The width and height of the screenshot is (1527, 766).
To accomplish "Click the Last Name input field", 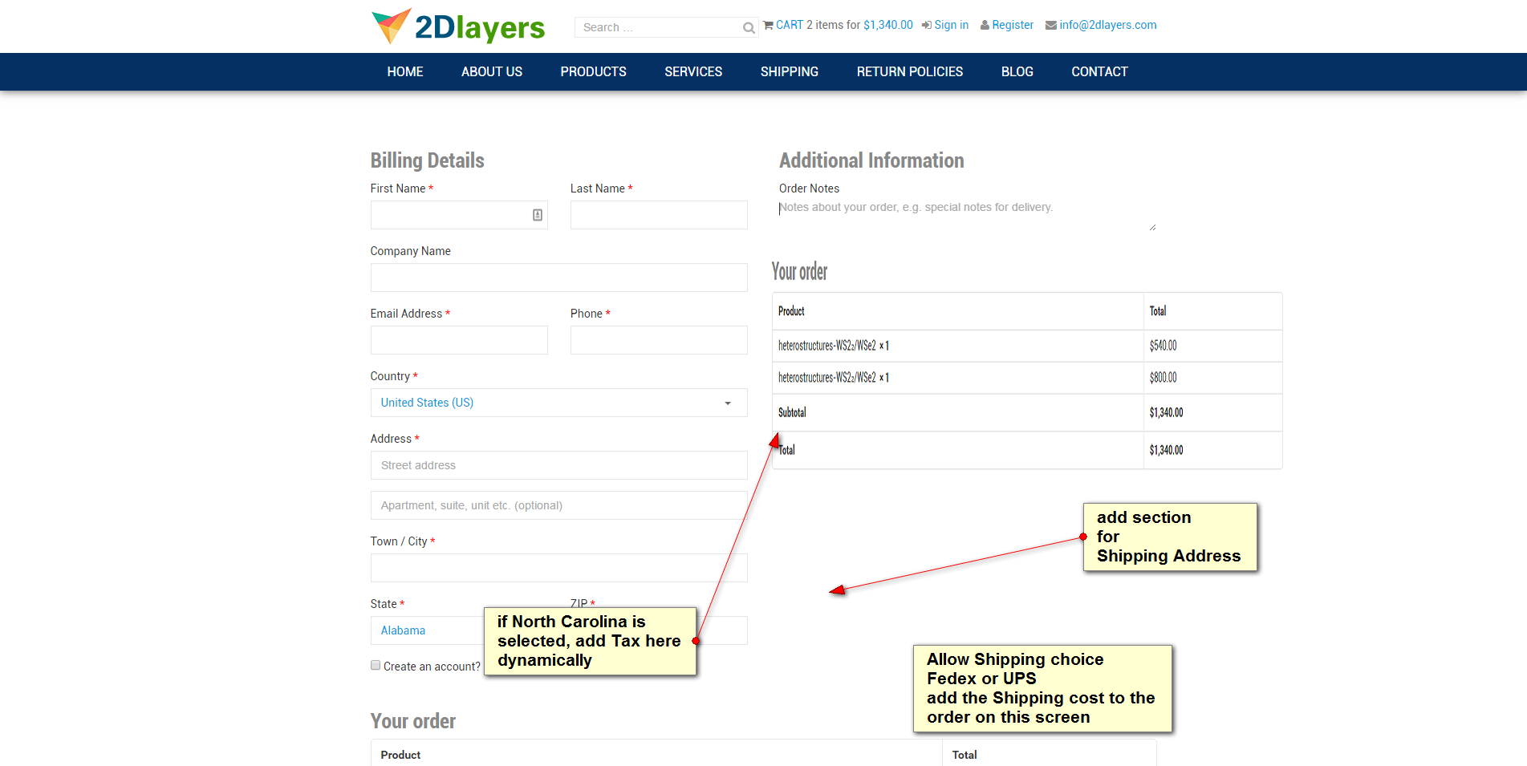I will (659, 215).
